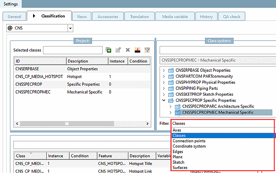The width and height of the screenshot is (276, 173).
Task: Click folder icon of CNSPIPING Piping Parts
Action: coord(171,88)
